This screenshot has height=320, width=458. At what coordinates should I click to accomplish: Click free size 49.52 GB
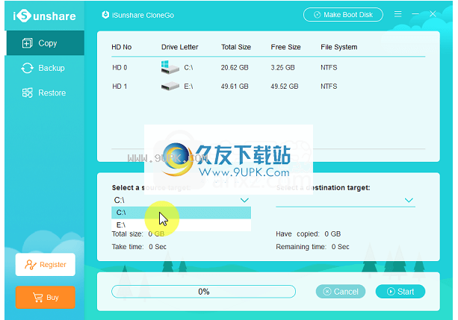(284, 87)
